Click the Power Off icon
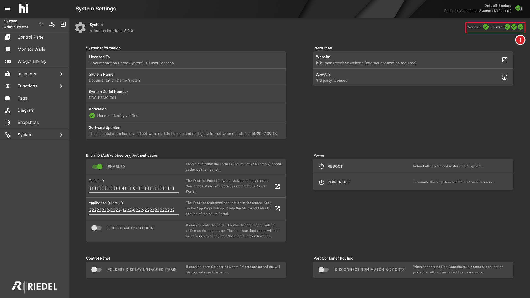This screenshot has width=530, height=298. (x=321, y=182)
